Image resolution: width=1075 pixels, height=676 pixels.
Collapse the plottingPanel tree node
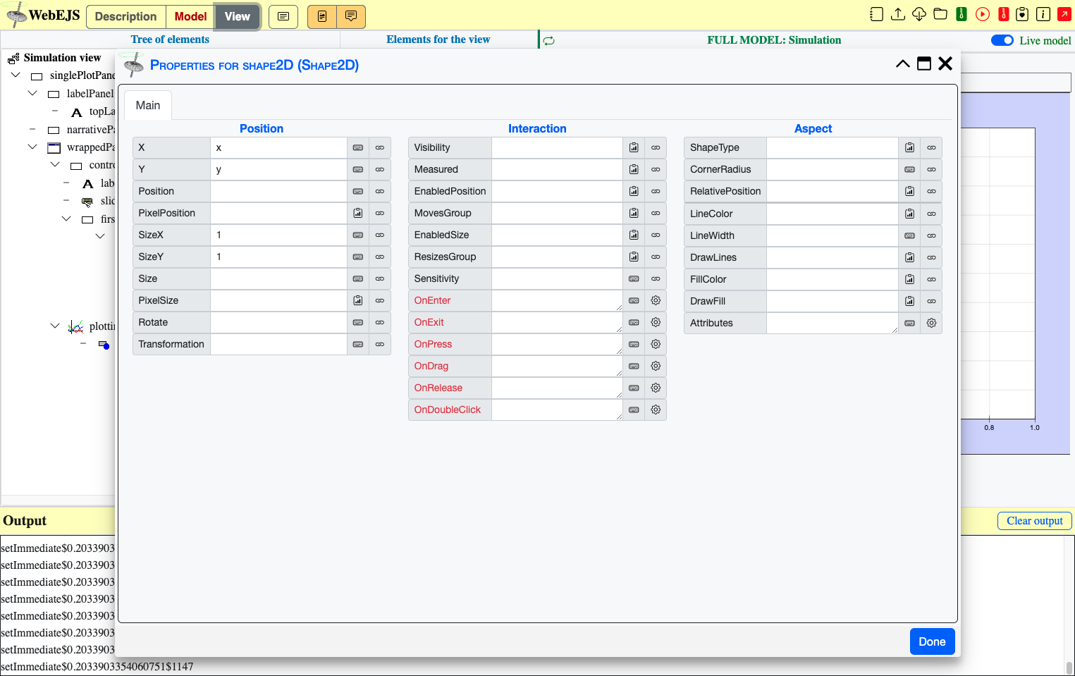tap(55, 326)
